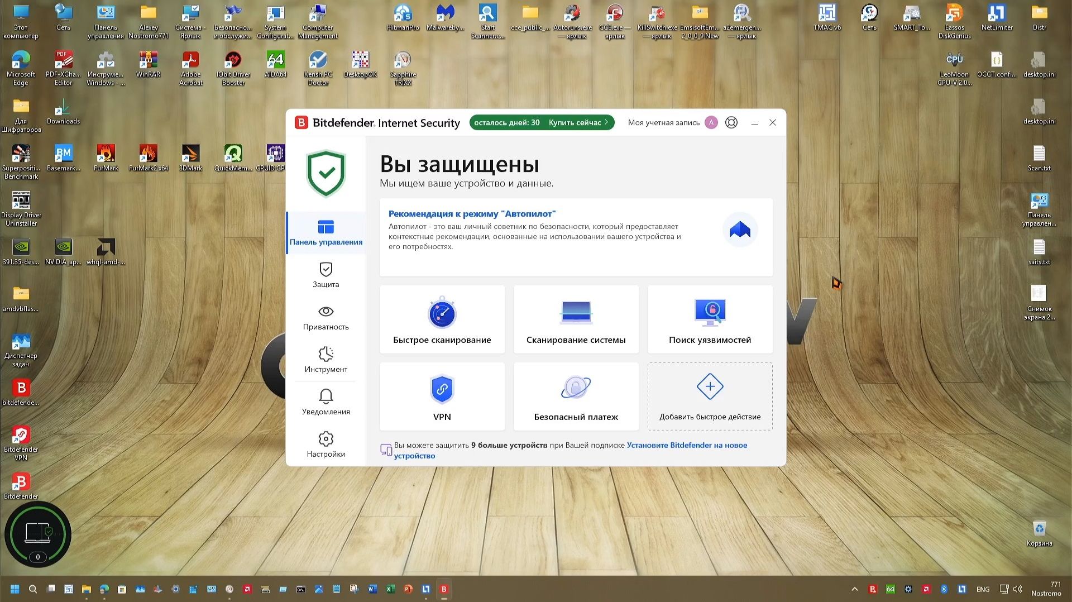Select the HitmanPro desktop icon

(403, 18)
